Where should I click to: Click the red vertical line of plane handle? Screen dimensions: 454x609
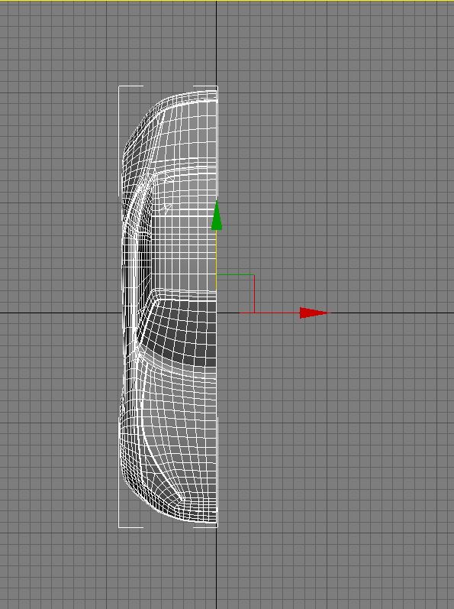254,293
